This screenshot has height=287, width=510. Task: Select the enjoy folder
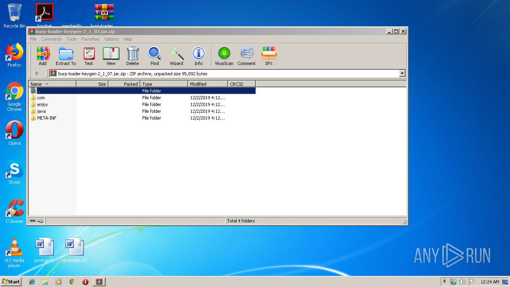tap(143, 104)
